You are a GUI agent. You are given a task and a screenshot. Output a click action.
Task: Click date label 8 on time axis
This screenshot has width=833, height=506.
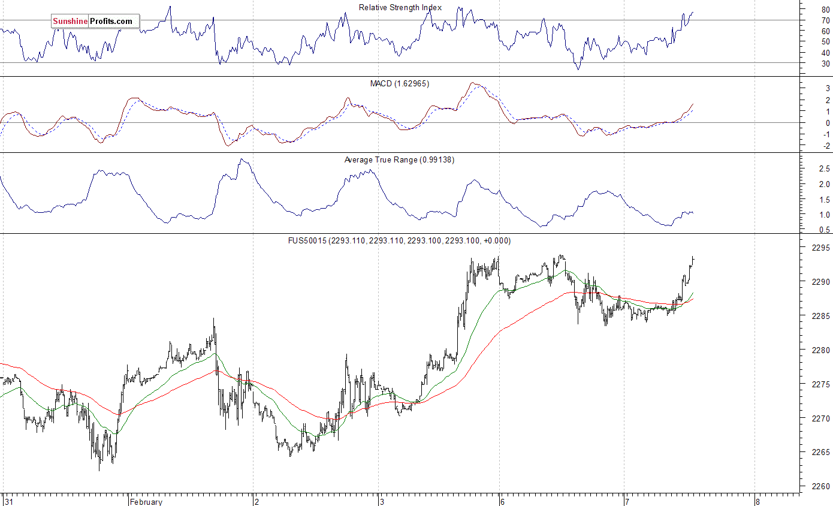pos(757,502)
